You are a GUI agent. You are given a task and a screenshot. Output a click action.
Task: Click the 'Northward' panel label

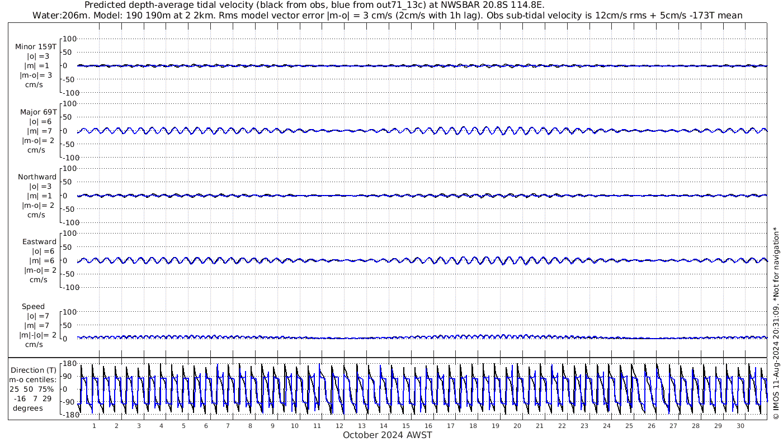[37, 177]
